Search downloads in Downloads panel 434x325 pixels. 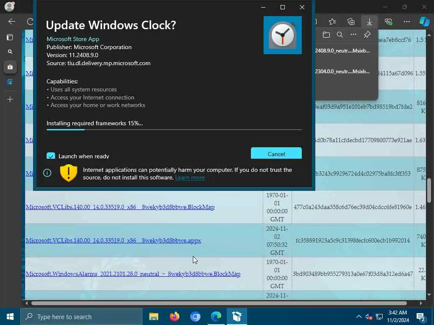coord(340,35)
